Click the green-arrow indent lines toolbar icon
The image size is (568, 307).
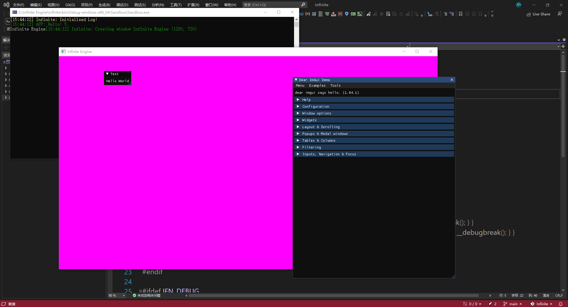[x=445, y=14]
